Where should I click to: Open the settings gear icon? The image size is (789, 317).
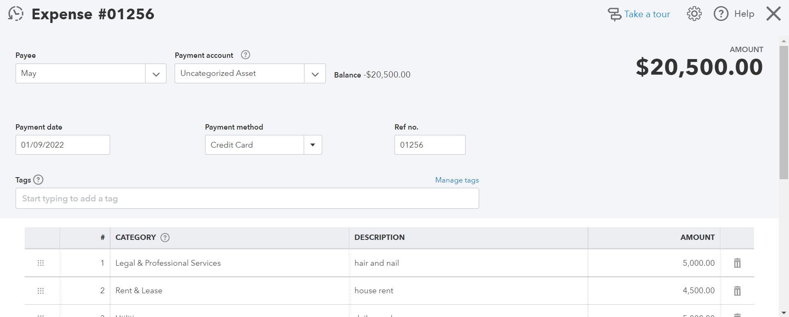click(694, 14)
